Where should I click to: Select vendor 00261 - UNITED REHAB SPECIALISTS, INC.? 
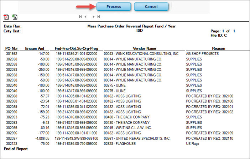pos(137,138)
